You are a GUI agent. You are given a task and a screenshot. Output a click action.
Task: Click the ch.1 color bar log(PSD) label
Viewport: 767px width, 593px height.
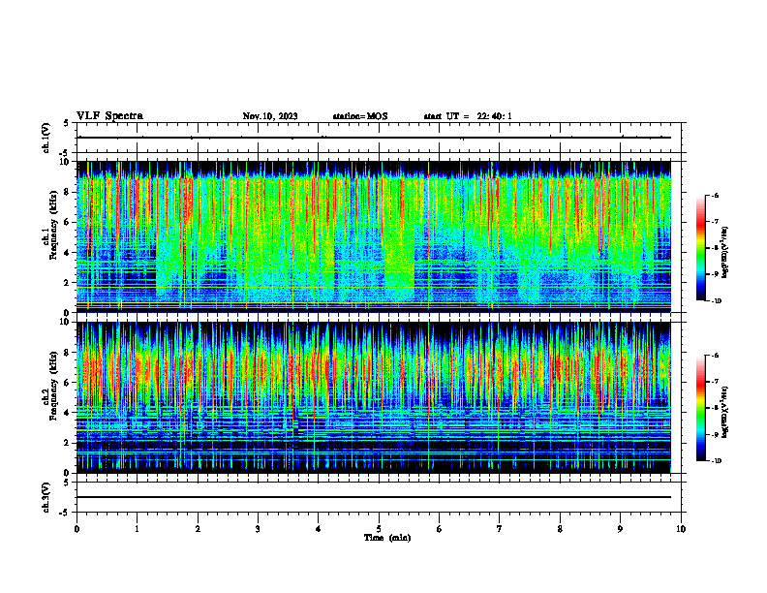click(x=725, y=253)
